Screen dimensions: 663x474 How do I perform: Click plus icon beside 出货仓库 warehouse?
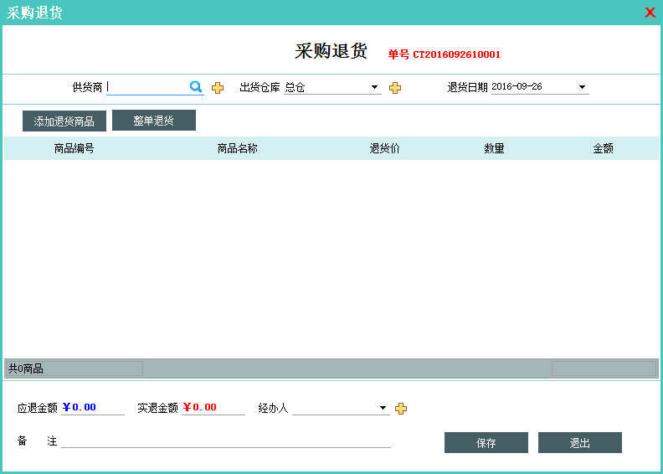395,88
